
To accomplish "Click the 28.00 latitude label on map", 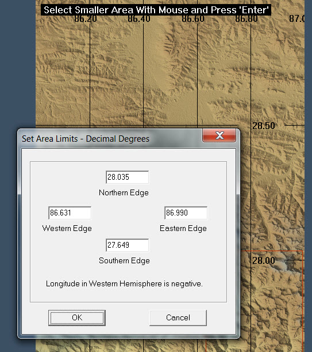I will (264, 260).
